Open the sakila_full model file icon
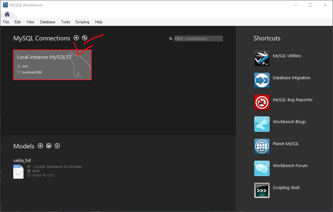Viewport: 333px width, 212px height. pyautogui.click(x=18, y=172)
